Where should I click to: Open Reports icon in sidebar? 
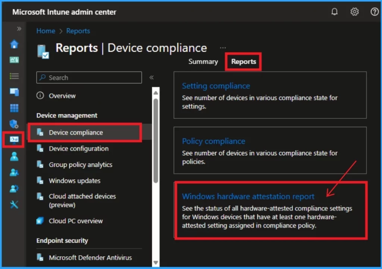coord(14,139)
